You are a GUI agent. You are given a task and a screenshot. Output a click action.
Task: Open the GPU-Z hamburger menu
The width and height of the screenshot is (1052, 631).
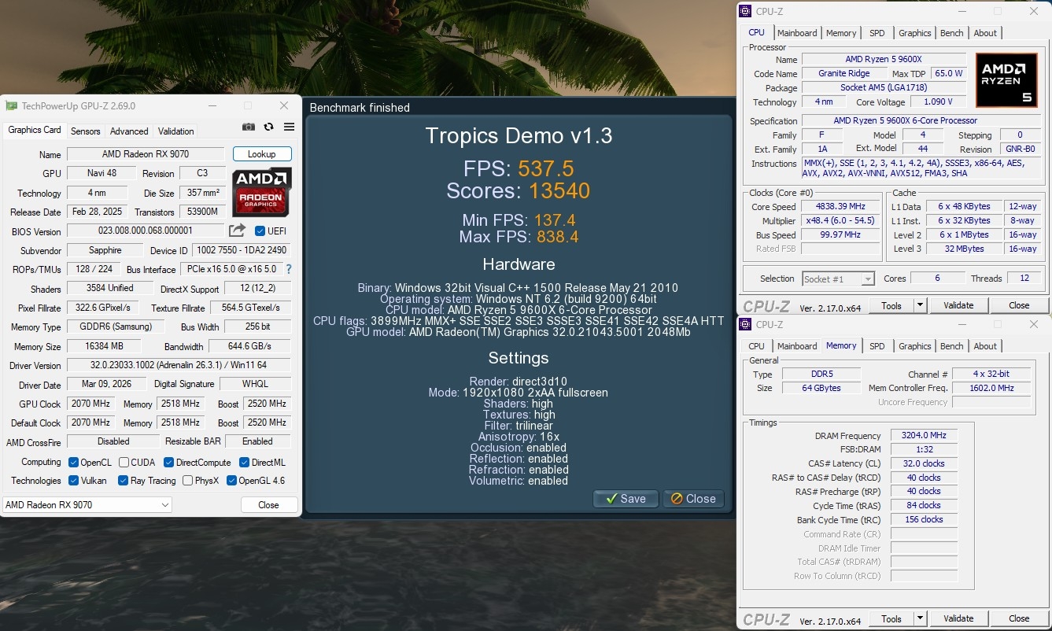tap(289, 127)
